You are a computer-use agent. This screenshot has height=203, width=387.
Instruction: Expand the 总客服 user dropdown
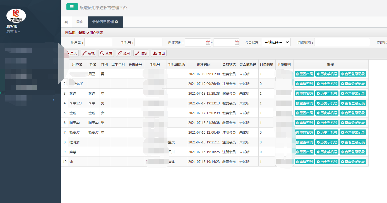point(13,32)
